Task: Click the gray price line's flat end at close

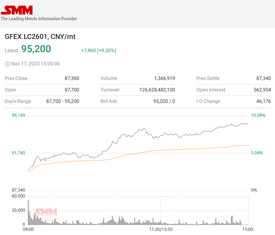Action: 245,124
